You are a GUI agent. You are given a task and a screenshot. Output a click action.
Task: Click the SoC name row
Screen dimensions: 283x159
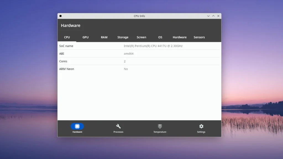[x=111, y=46]
